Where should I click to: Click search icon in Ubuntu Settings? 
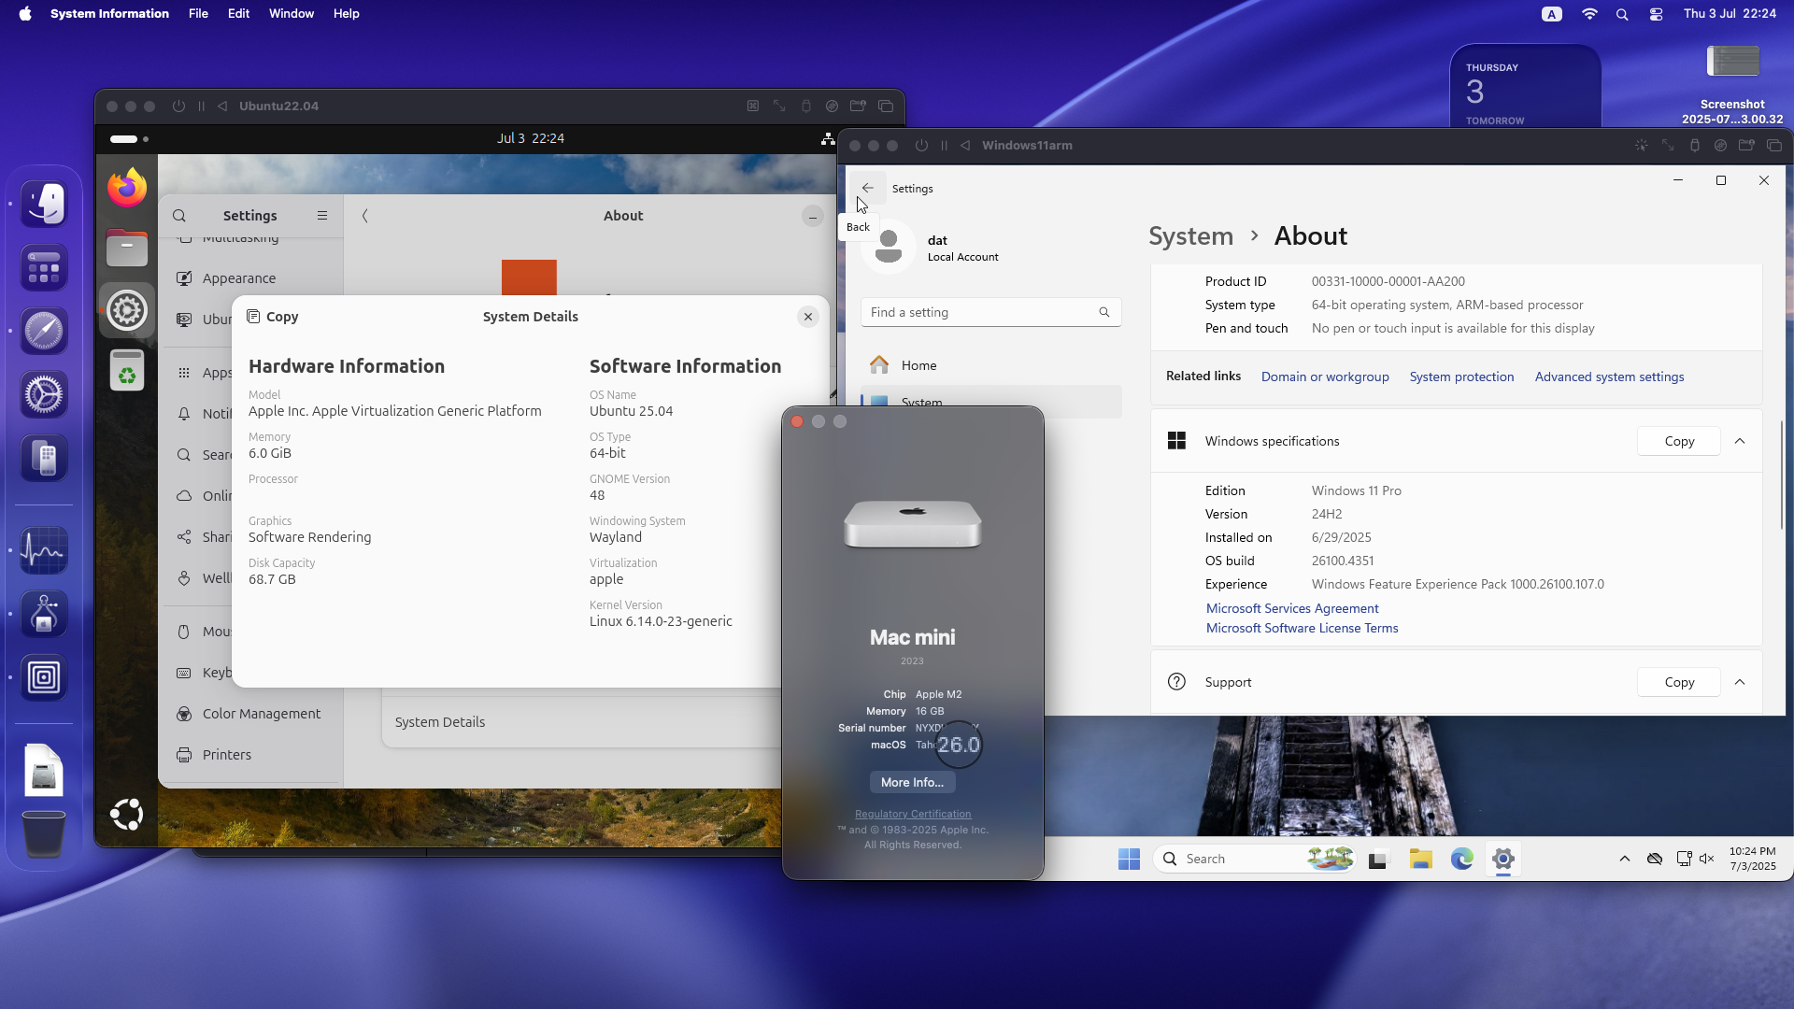point(179,216)
